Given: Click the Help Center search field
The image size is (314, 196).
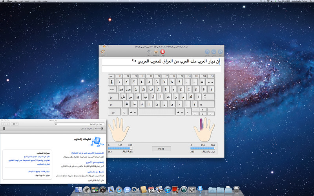Looking at the screenshot, I should point(79,124).
